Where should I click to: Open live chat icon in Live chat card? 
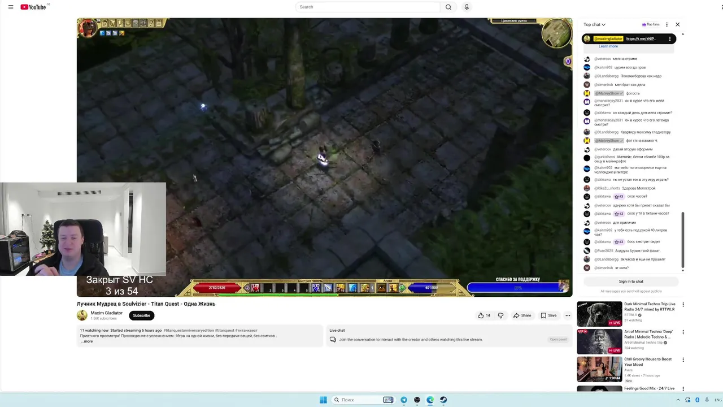333,340
